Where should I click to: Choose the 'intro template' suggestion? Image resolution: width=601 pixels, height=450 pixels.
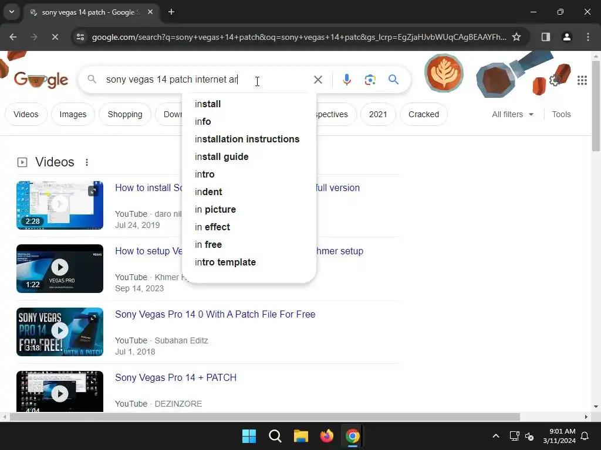(x=249, y=262)
